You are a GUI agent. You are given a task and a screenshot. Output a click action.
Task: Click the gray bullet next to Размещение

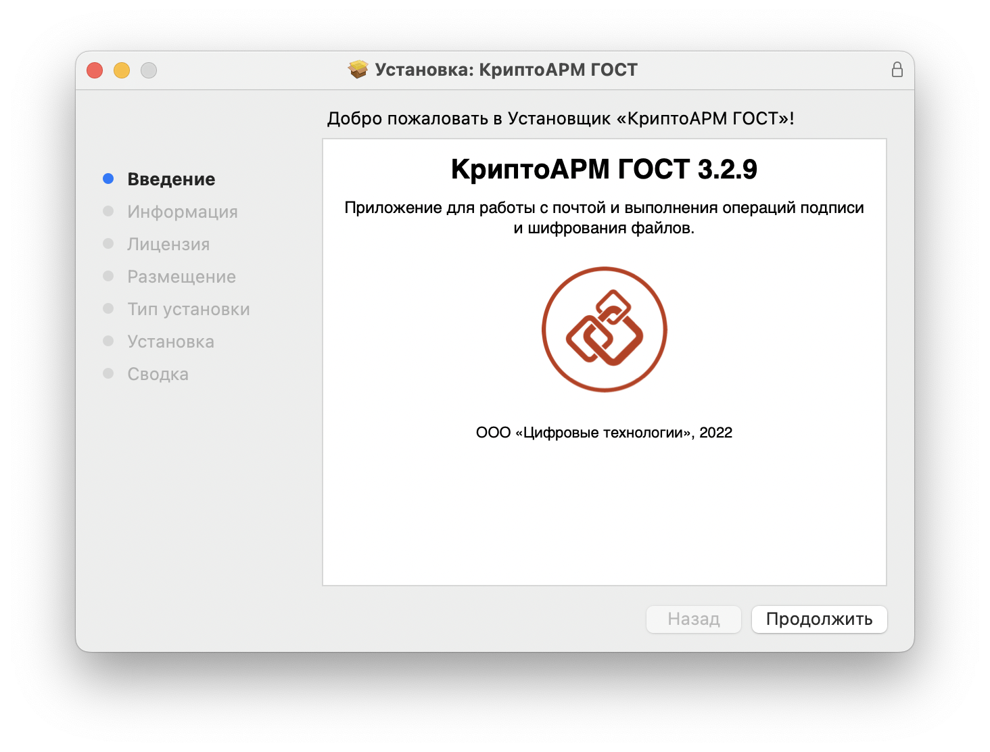point(108,275)
